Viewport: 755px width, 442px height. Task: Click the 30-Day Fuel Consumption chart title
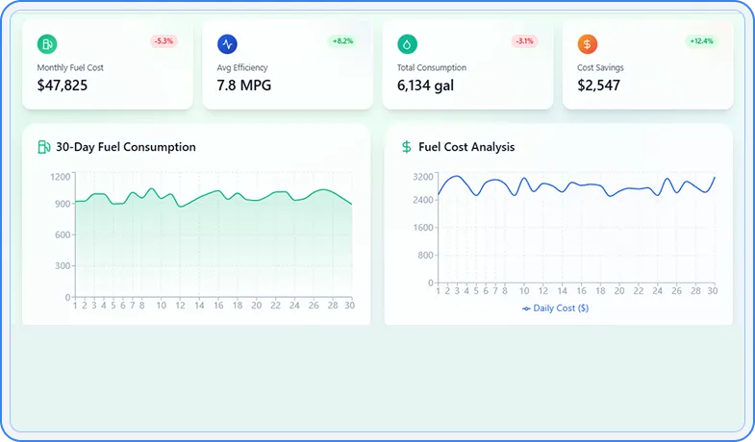pos(126,147)
